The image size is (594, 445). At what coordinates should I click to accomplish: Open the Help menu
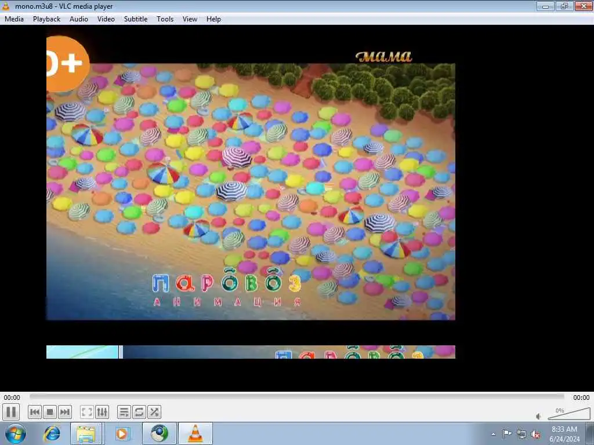tap(213, 19)
